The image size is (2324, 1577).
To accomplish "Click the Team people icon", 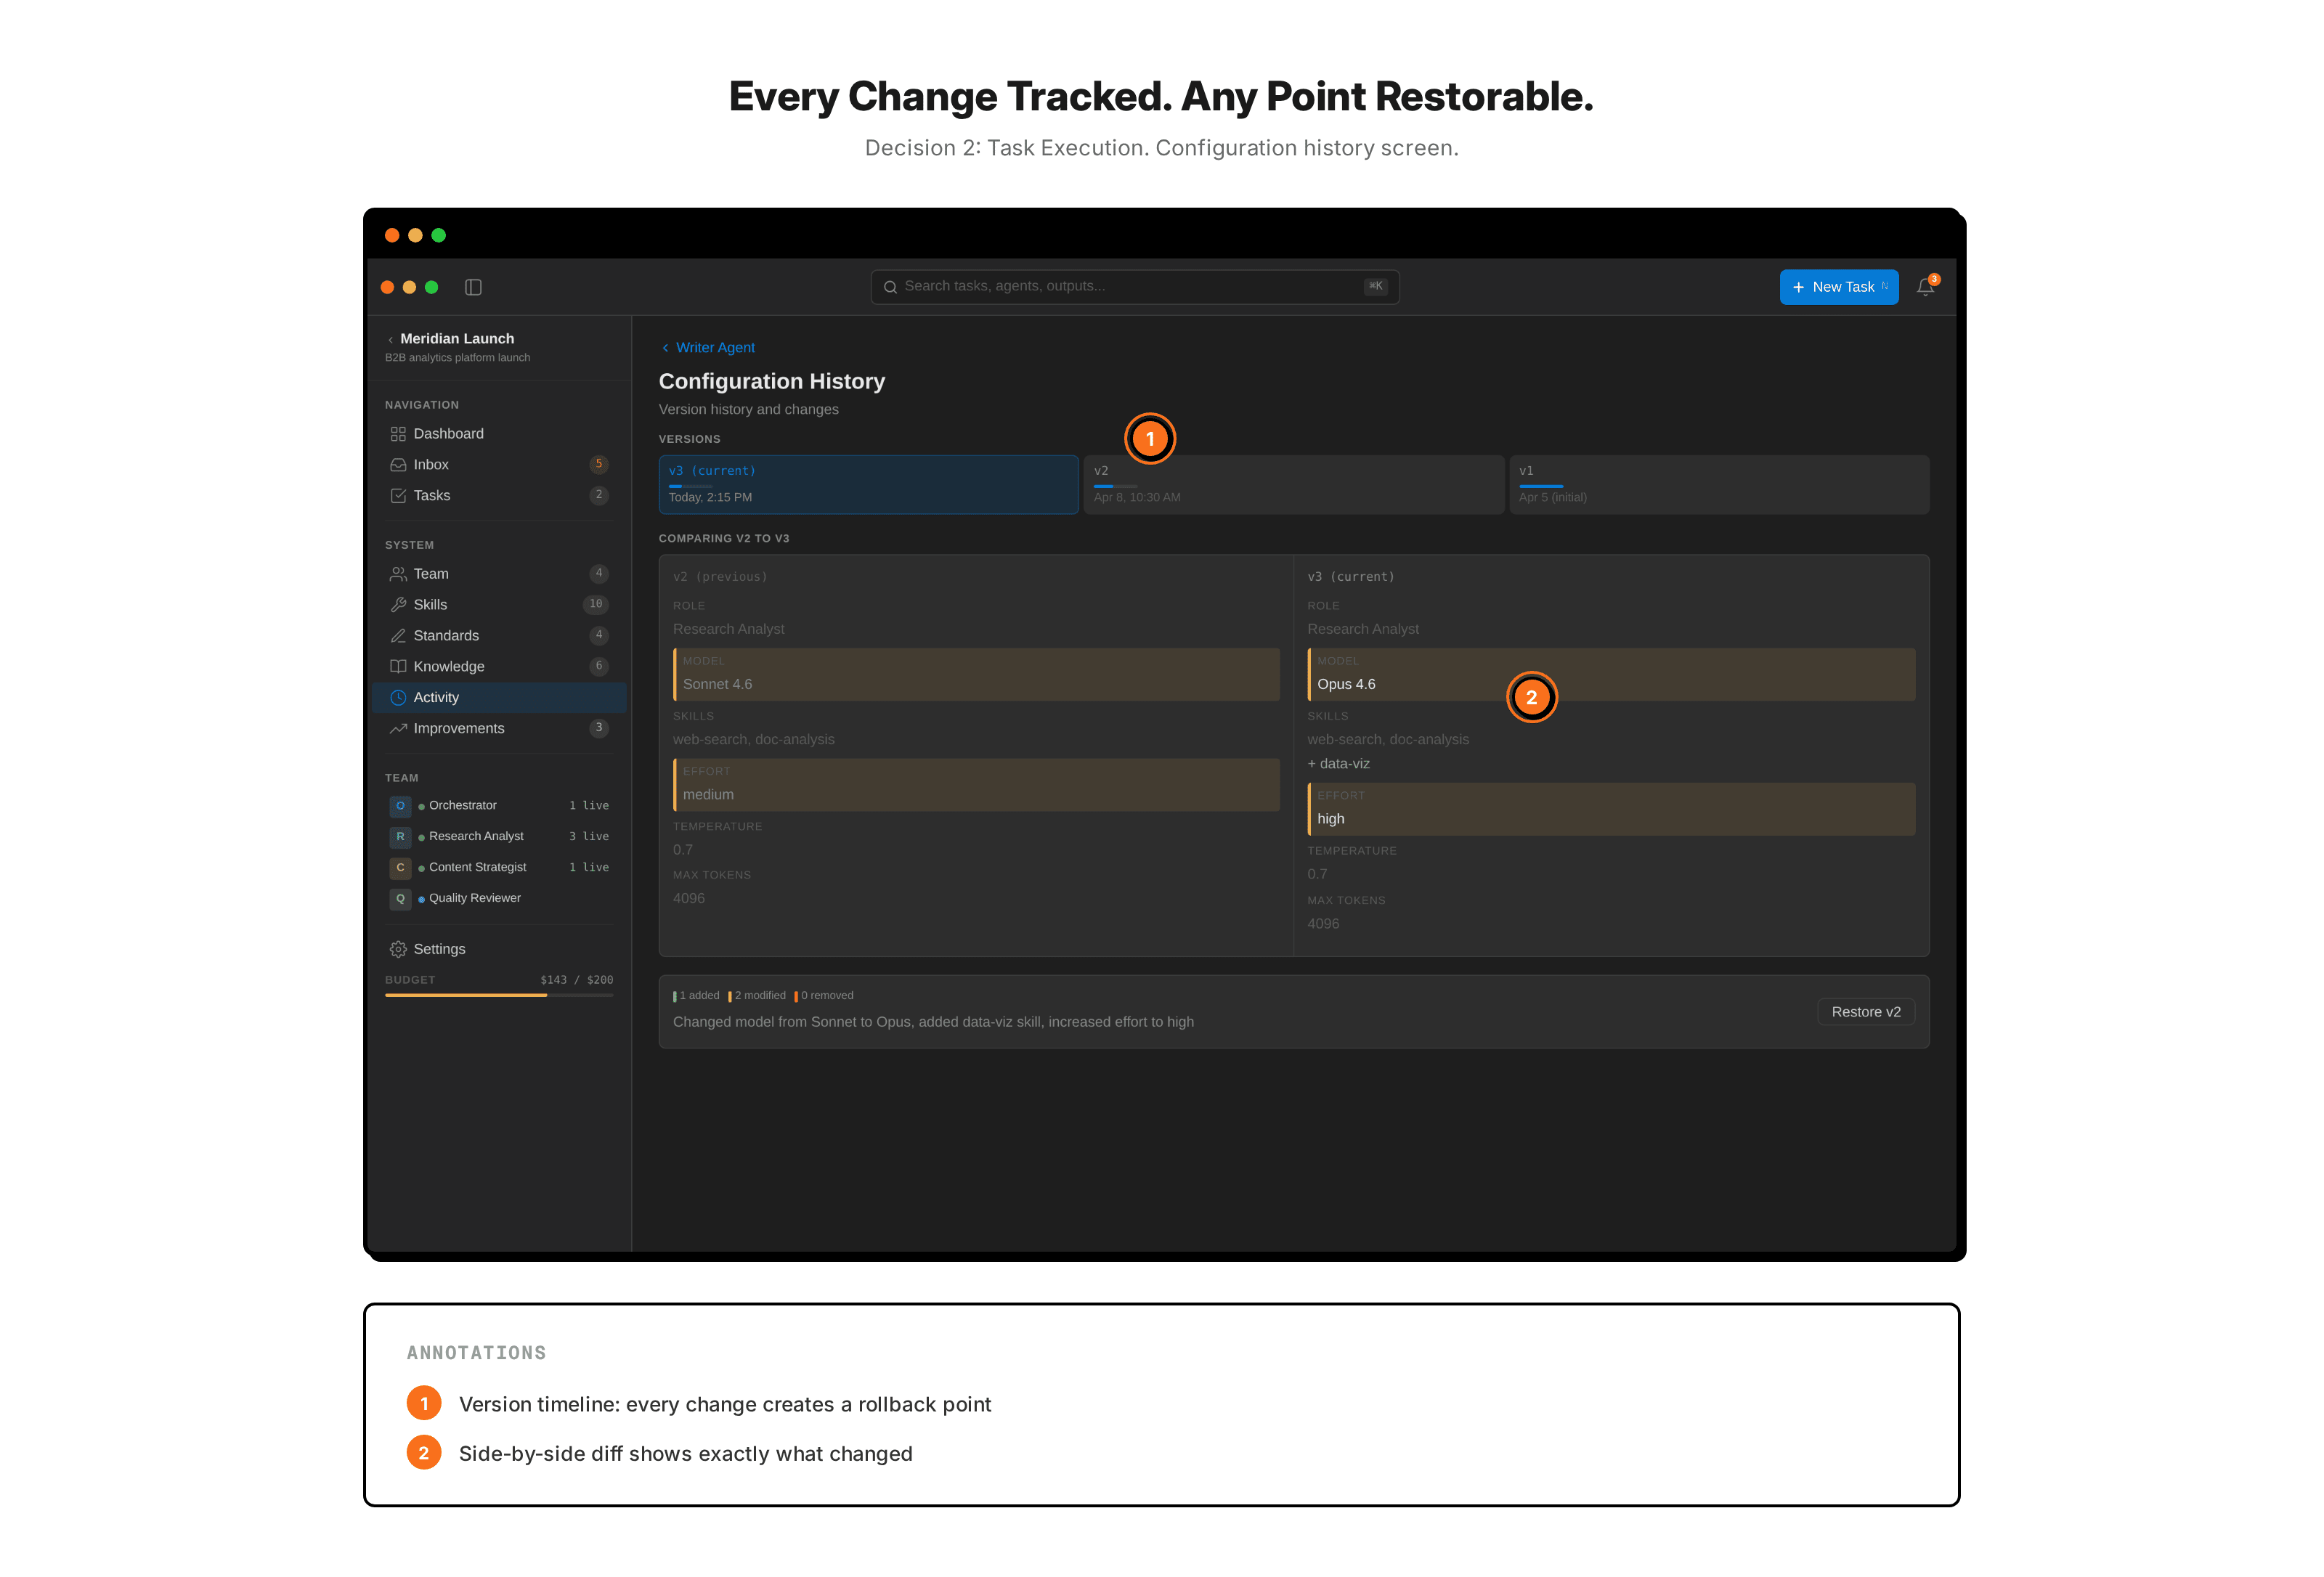I will tap(398, 574).
